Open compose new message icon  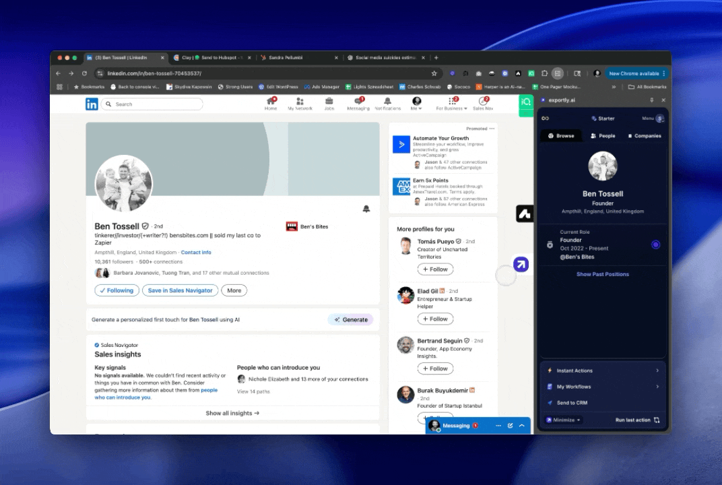coord(511,426)
